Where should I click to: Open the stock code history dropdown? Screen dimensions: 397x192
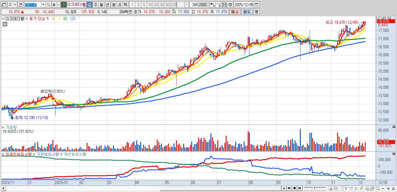43,5
